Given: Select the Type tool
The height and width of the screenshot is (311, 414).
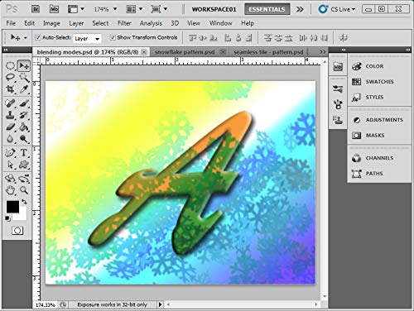Looking at the screenshot, I should (x=24, y=152).
